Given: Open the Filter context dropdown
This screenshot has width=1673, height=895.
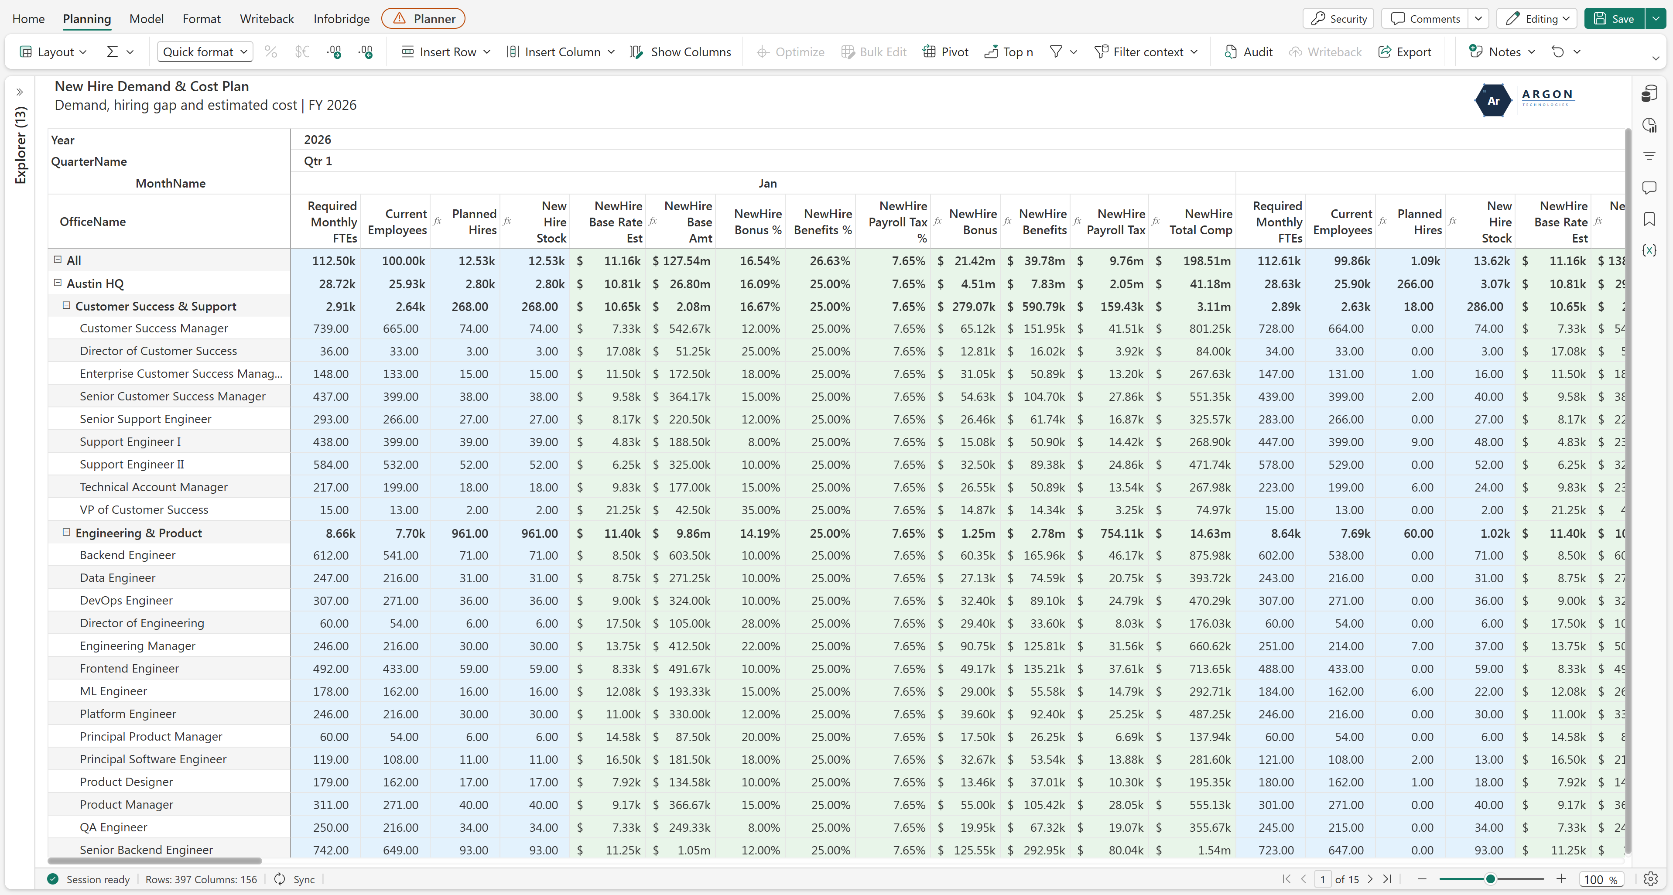Looking at the screenshot, I should coord(1146,52).
